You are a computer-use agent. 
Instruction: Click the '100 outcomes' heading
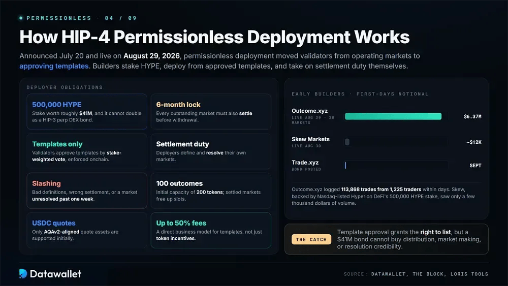pyautogui.click(x=179, y=184)
